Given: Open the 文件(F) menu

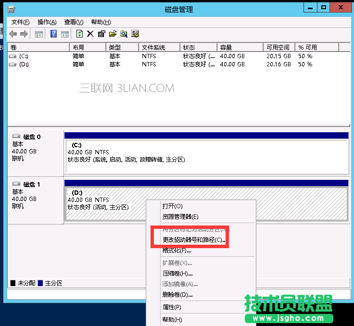Looking at the screenshot, I should tap(20, 22).
